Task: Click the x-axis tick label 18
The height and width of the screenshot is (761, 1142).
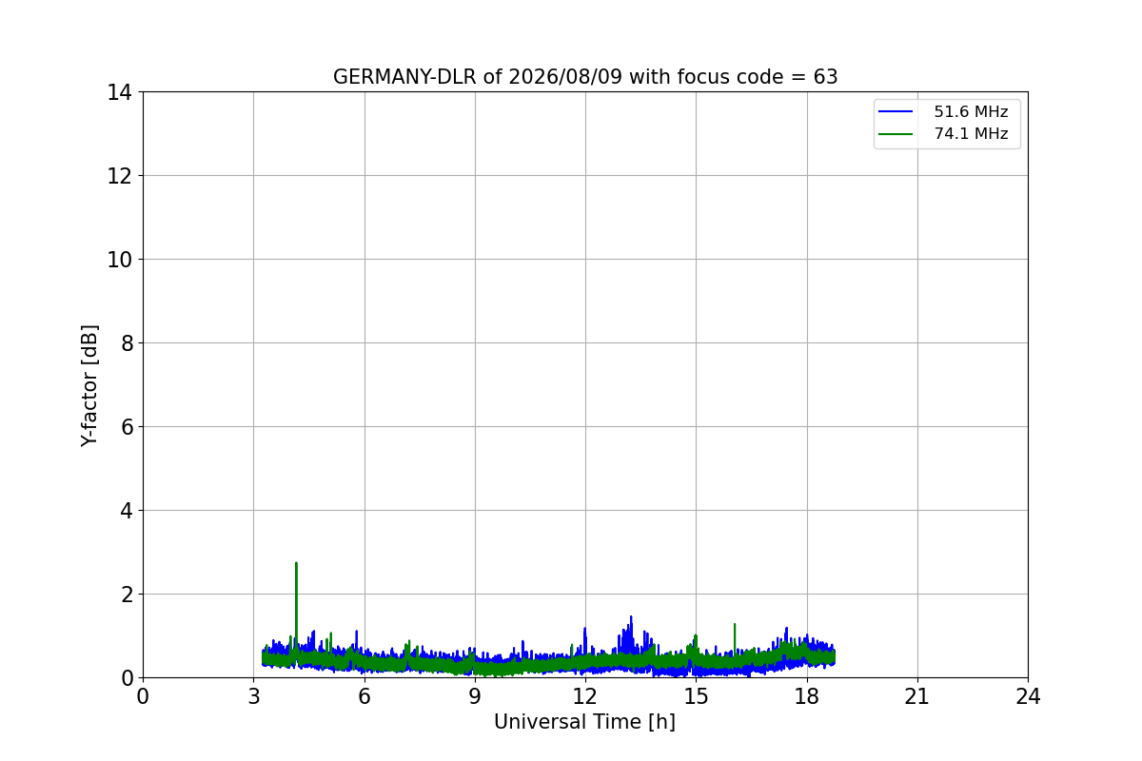Action: [x=807, y=696]
